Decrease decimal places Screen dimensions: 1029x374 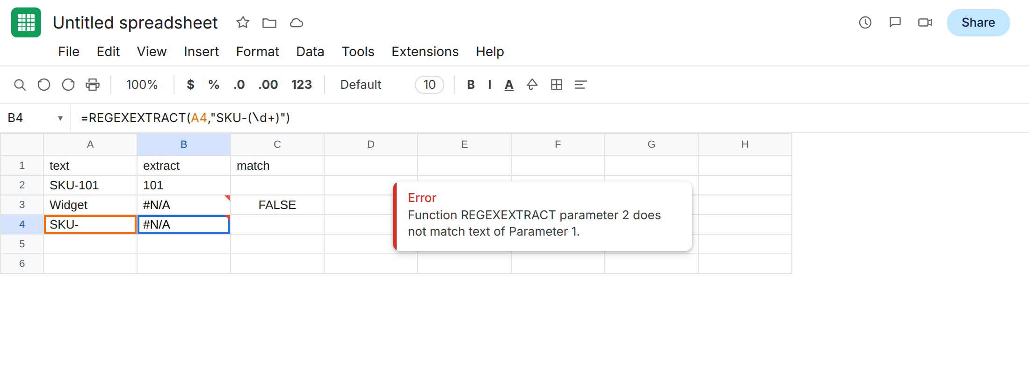[239, 85]
